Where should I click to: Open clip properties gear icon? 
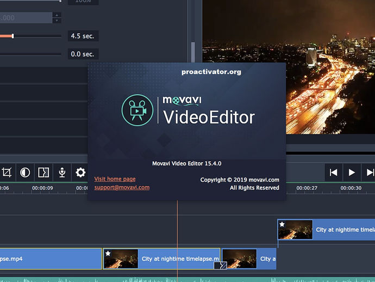point(80,173)
